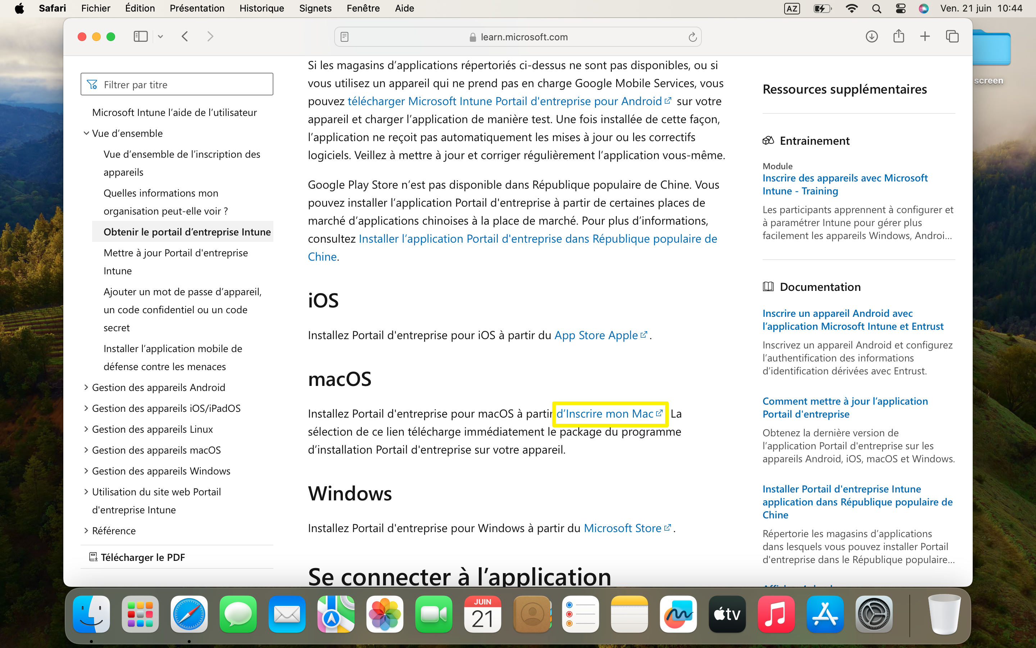The width and height of the screenshot is (1036, 648).
Task: Open Quelles informations mon organisation peut-elle voir
Action: click(166, 202)
